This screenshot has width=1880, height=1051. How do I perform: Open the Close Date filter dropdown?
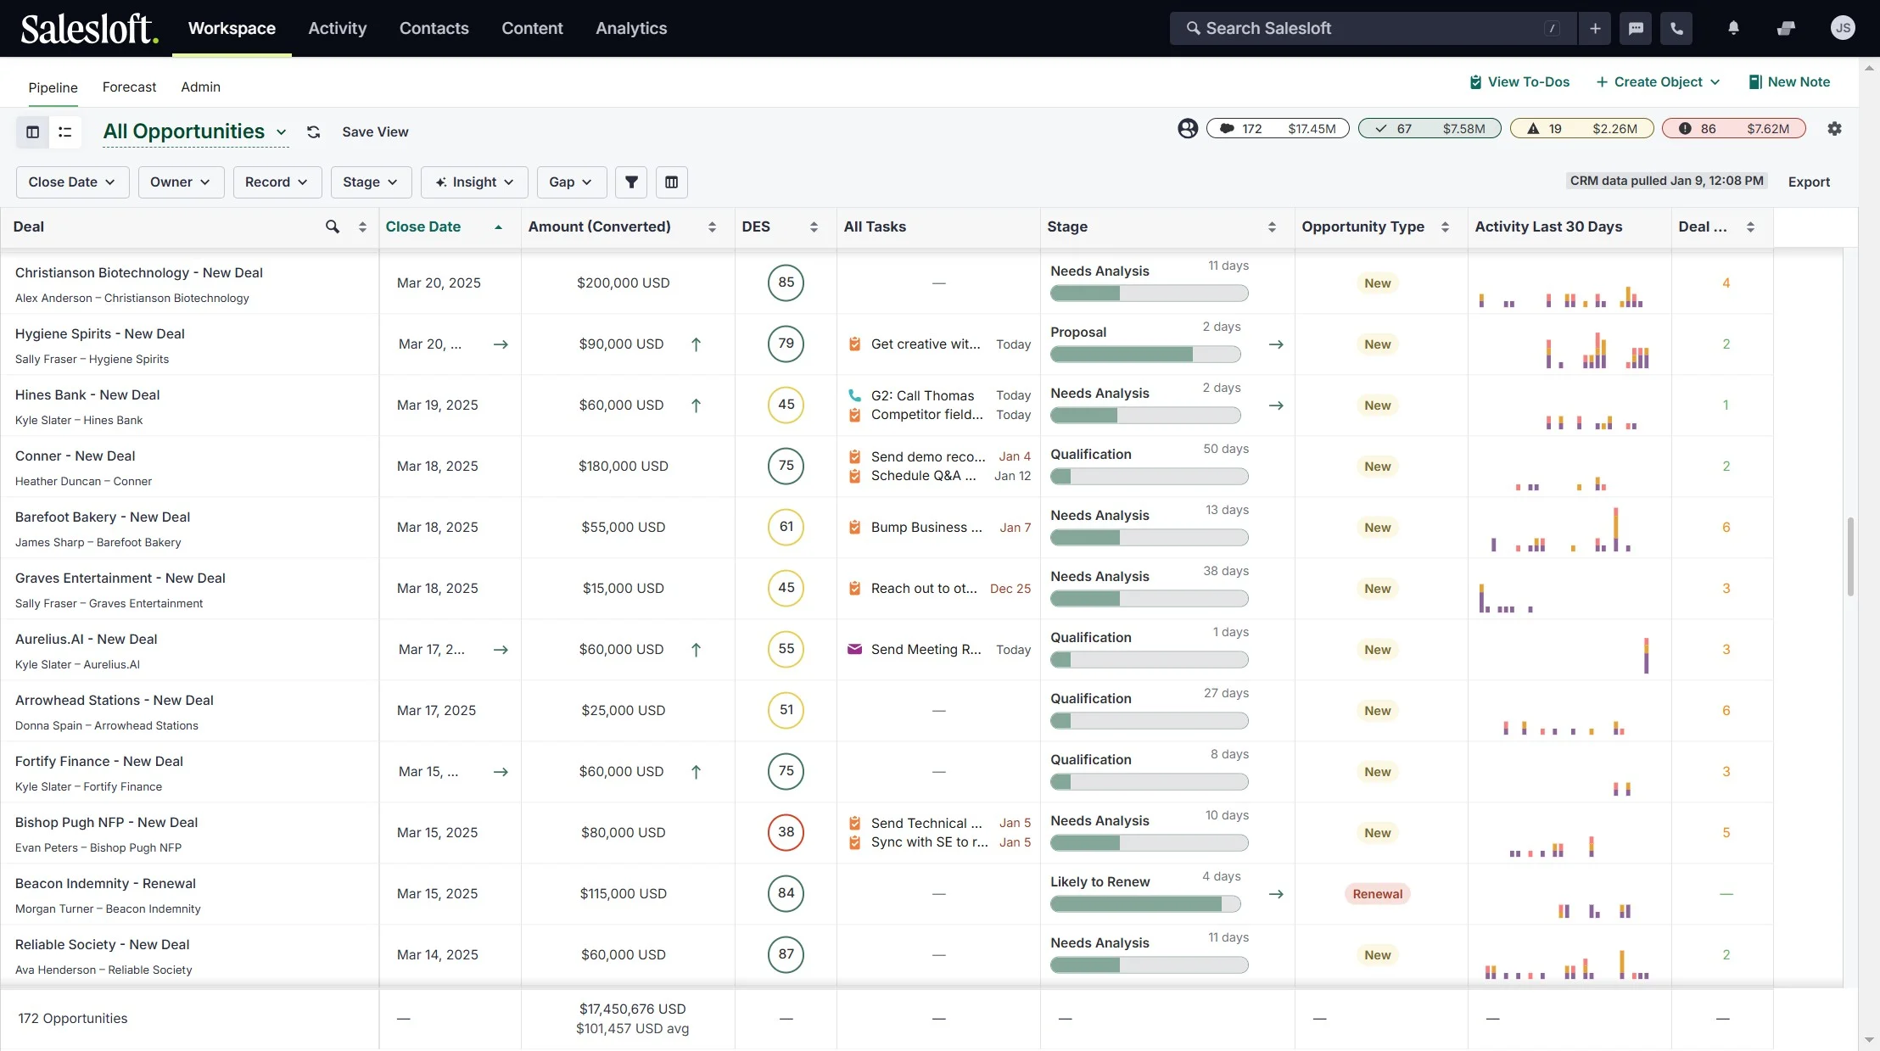point(72,182)
